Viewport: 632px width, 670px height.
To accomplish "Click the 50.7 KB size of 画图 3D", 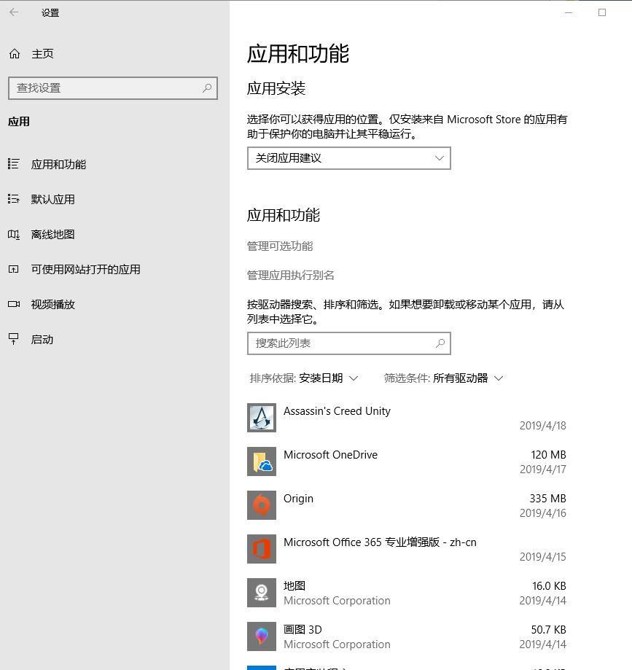I will 549,629.
